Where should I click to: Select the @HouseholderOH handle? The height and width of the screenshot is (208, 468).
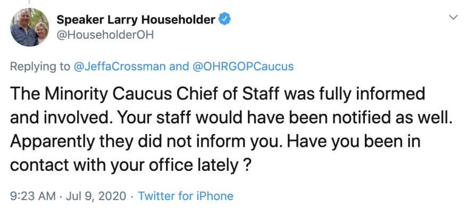coord(105,35)
